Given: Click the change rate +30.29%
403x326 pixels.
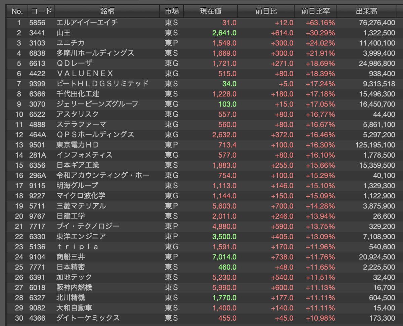Looking at the screenshot, I should 320,33.
